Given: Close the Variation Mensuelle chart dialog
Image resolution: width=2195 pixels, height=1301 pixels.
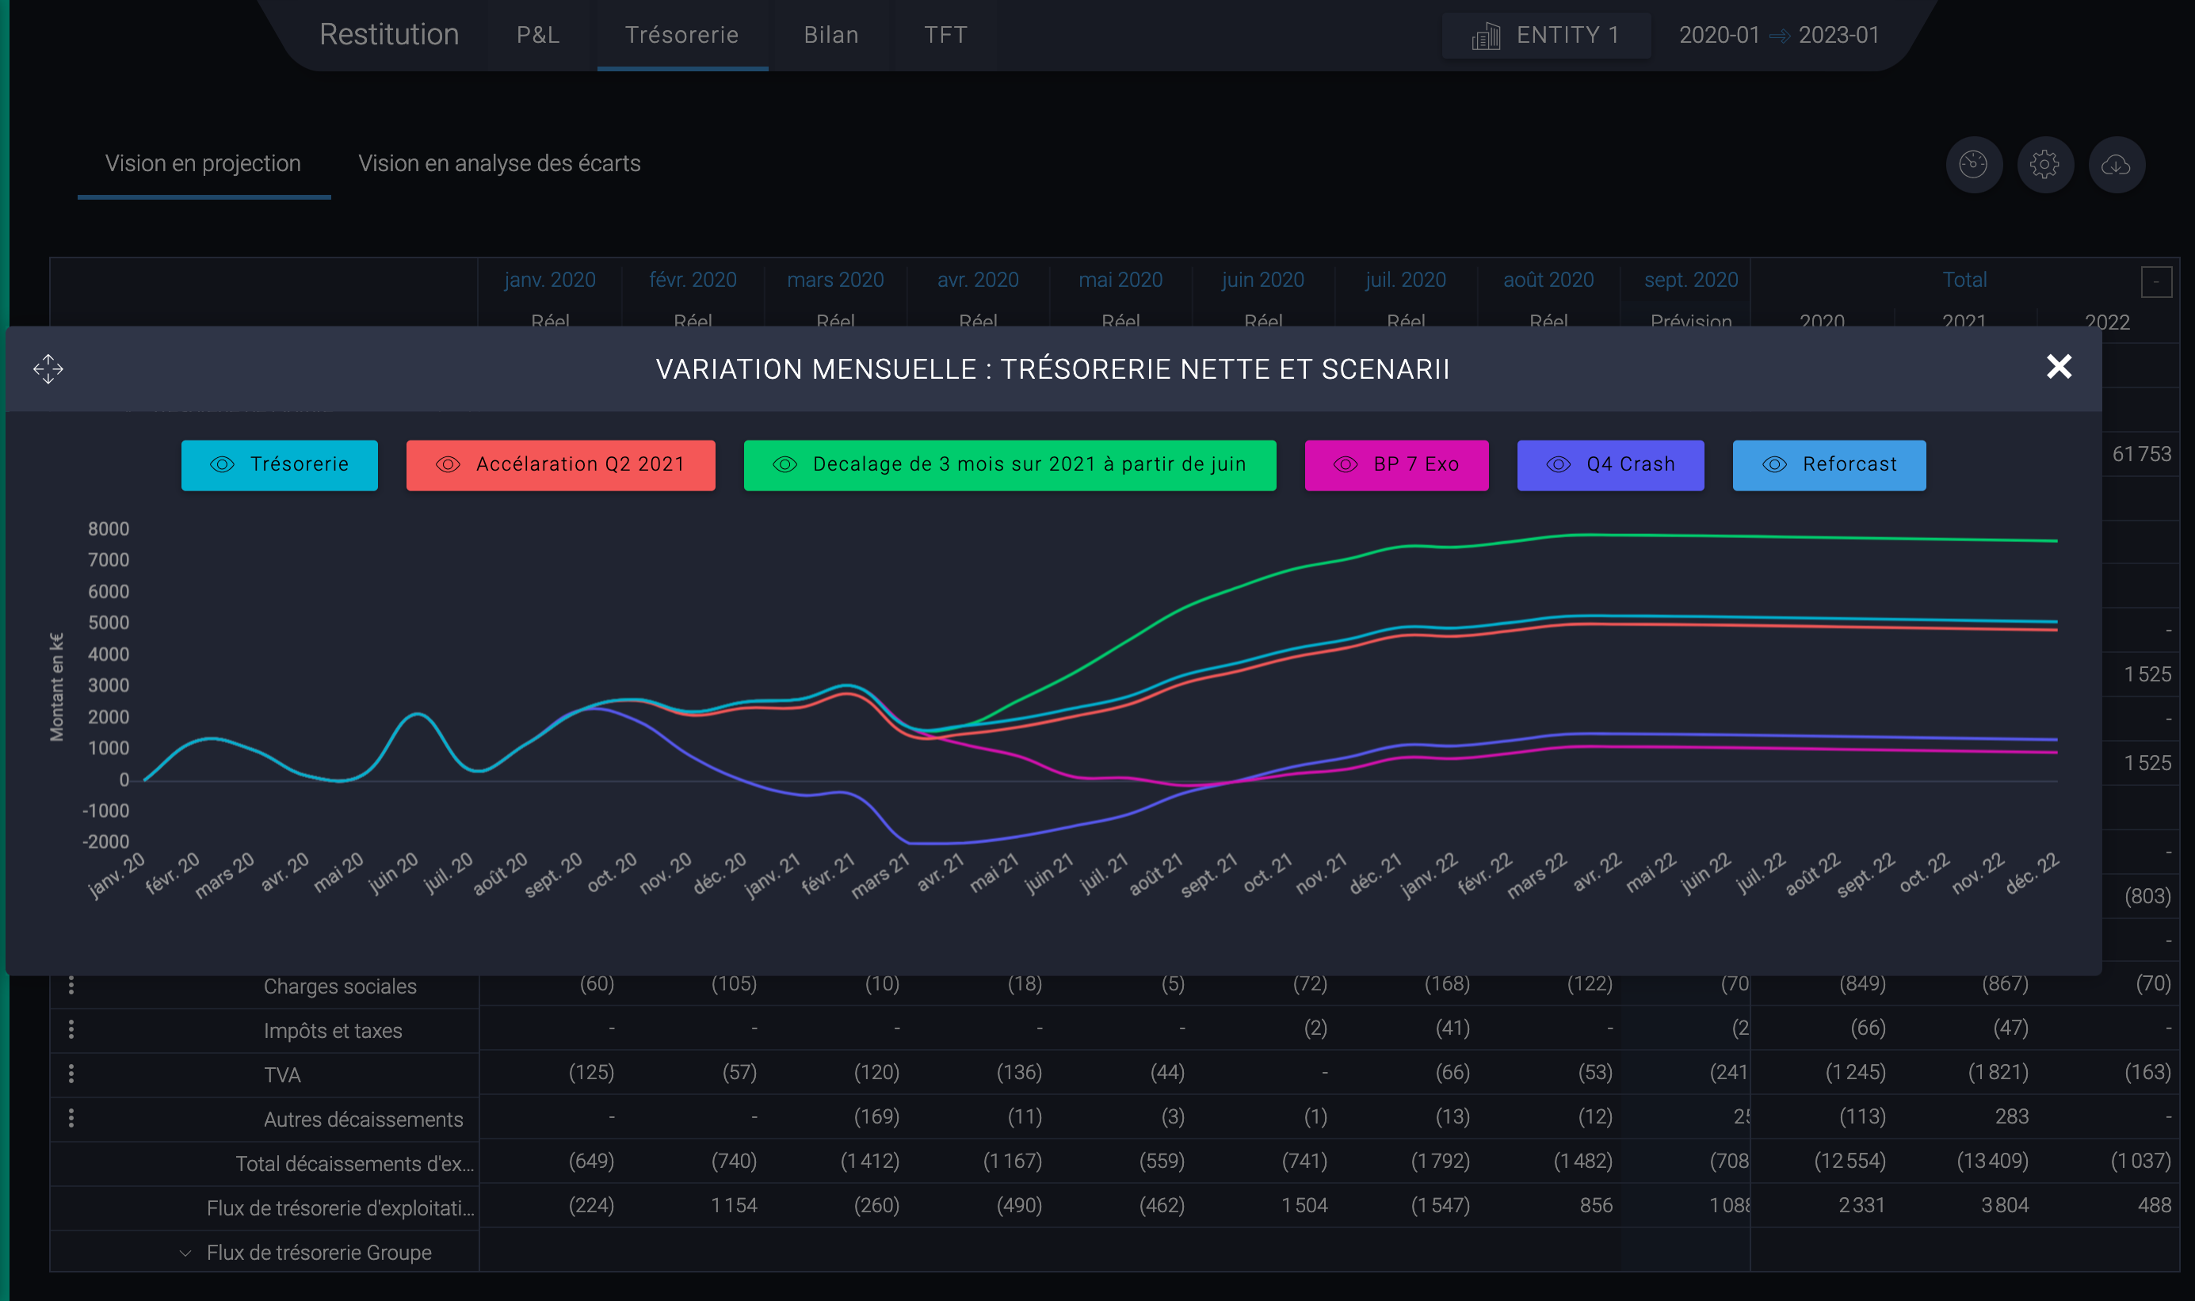Looking at the screenshot, I should pyautogui.click(x=2058, y=367).
